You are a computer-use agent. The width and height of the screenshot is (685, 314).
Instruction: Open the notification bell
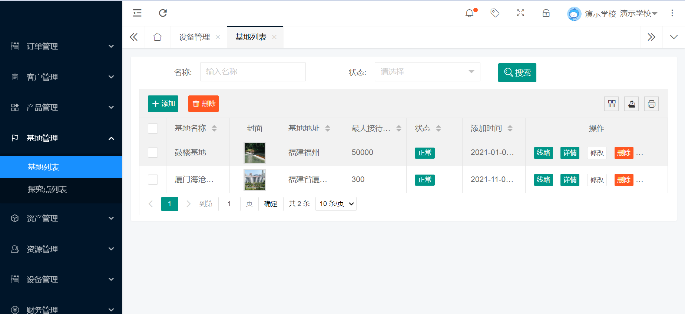click(470, 13)
